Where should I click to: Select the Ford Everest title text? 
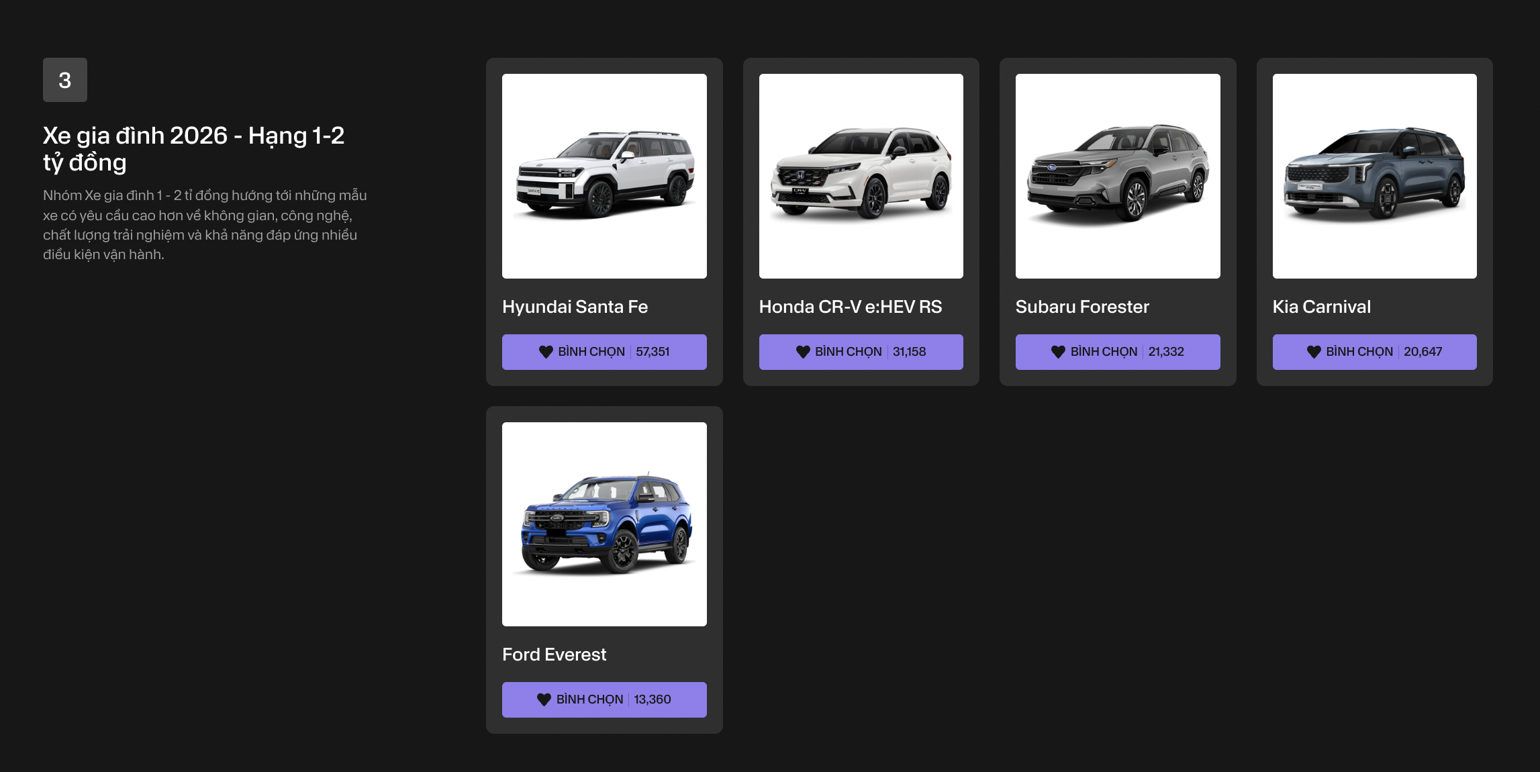554,655
